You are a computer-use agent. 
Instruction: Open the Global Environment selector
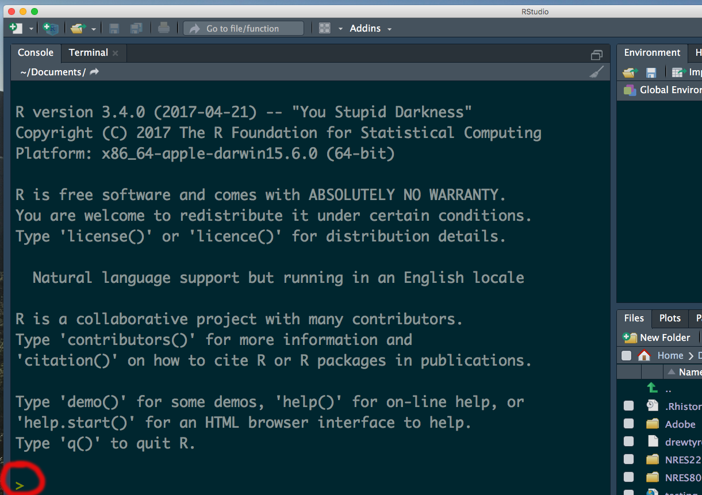(x=662, y=90)
